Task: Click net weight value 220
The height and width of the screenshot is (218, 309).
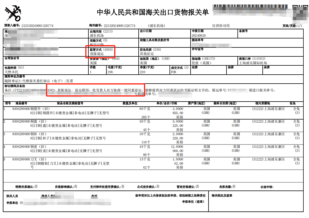Action: click(143, 72)
